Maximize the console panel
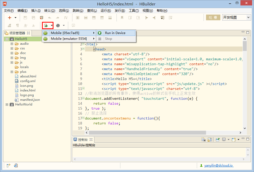 tap(248, 139)
